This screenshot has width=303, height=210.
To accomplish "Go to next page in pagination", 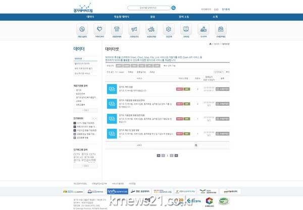I will tap(171, 155).
